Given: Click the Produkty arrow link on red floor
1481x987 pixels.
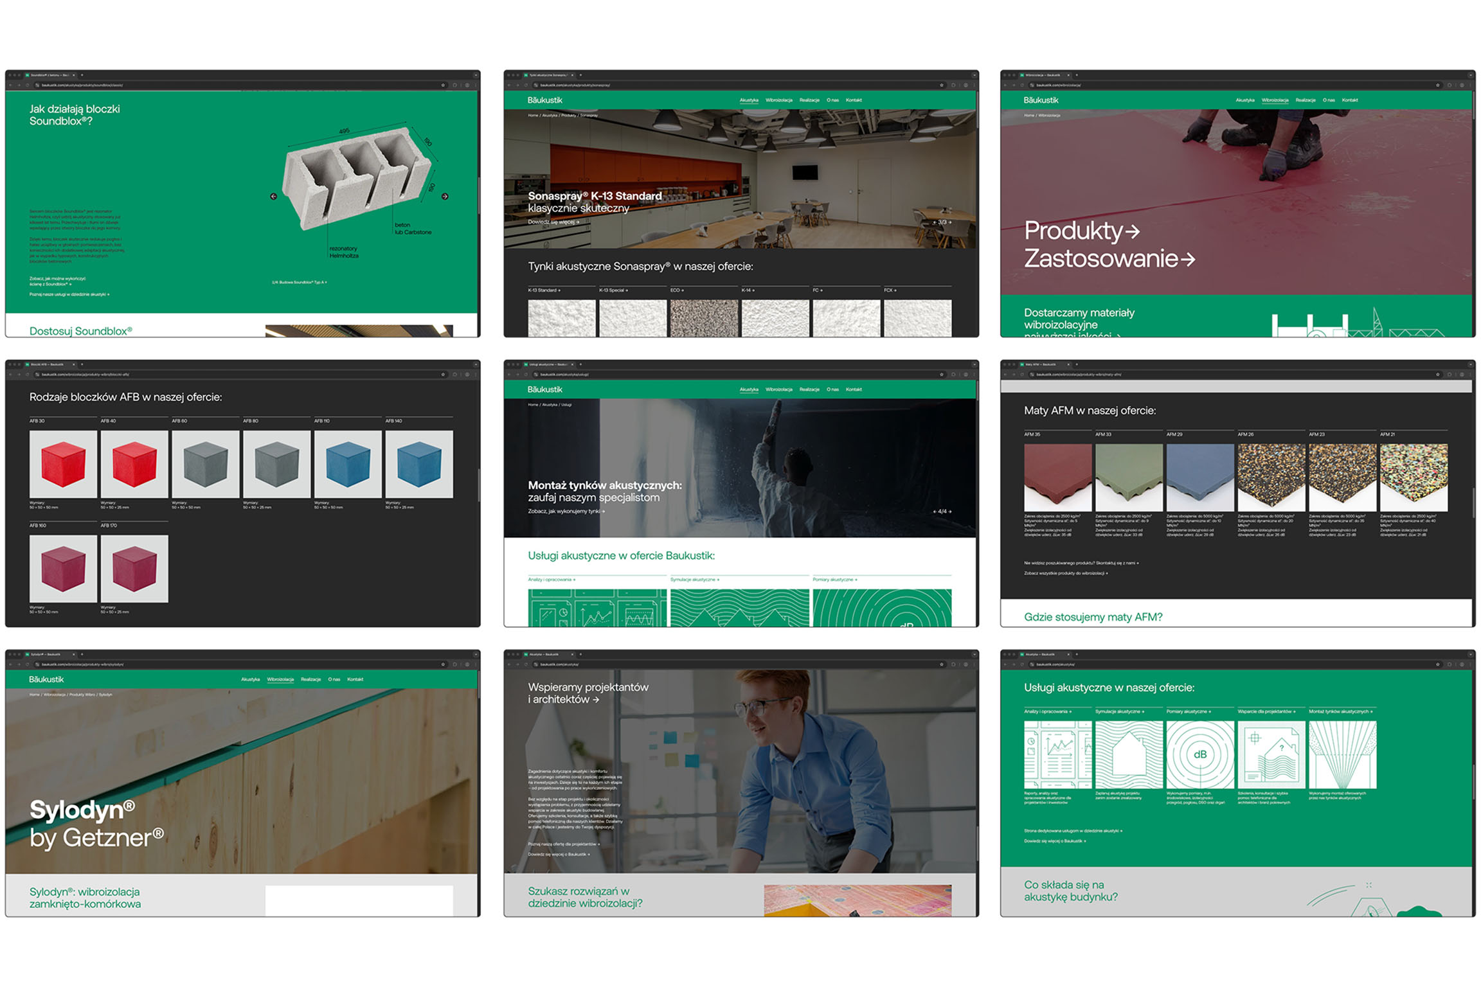Looking at the screenshot, I should [x=1082, y=231].
